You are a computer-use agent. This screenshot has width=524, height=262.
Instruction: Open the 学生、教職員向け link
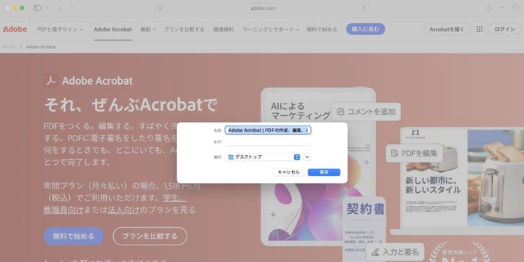pos(115,204)
